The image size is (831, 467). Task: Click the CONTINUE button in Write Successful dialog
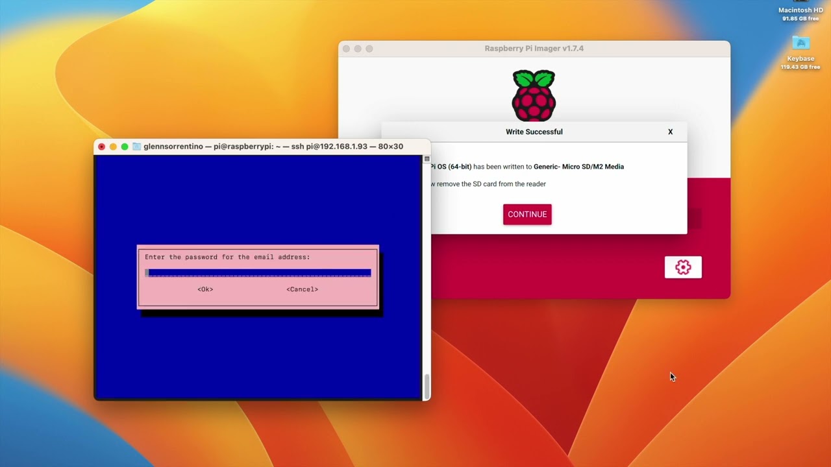click(x=527, y=215)
